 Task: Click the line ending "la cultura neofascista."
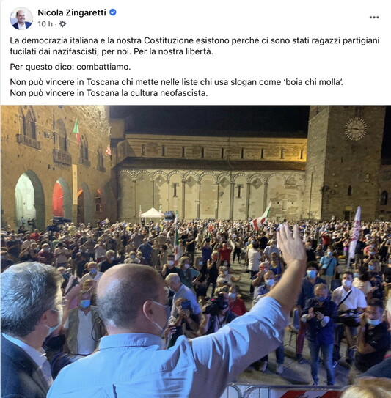pyautogui.click(x=109, y=93)
